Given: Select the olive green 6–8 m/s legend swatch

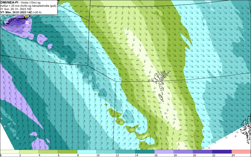Looking at the screenshot, I should pos(68,151).
